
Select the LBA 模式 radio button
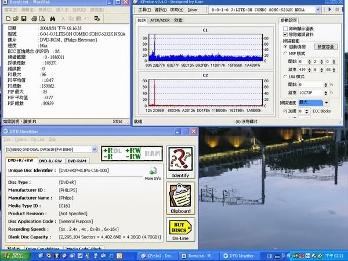click(x=284, y=77)
